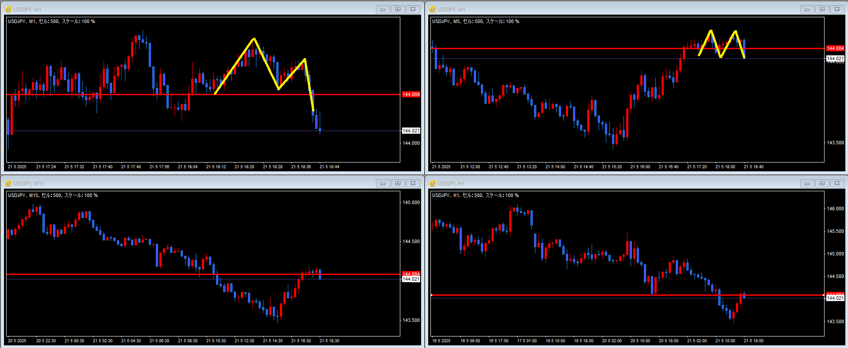
Task: Minimize the USDJPY M15 chart window
Action: click(x=383, y=183)
